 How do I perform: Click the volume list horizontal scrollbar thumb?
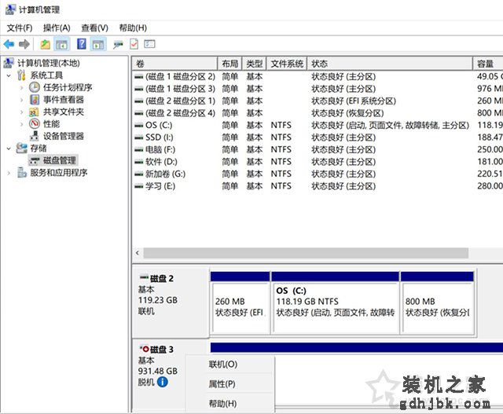(x=306, y=253)
